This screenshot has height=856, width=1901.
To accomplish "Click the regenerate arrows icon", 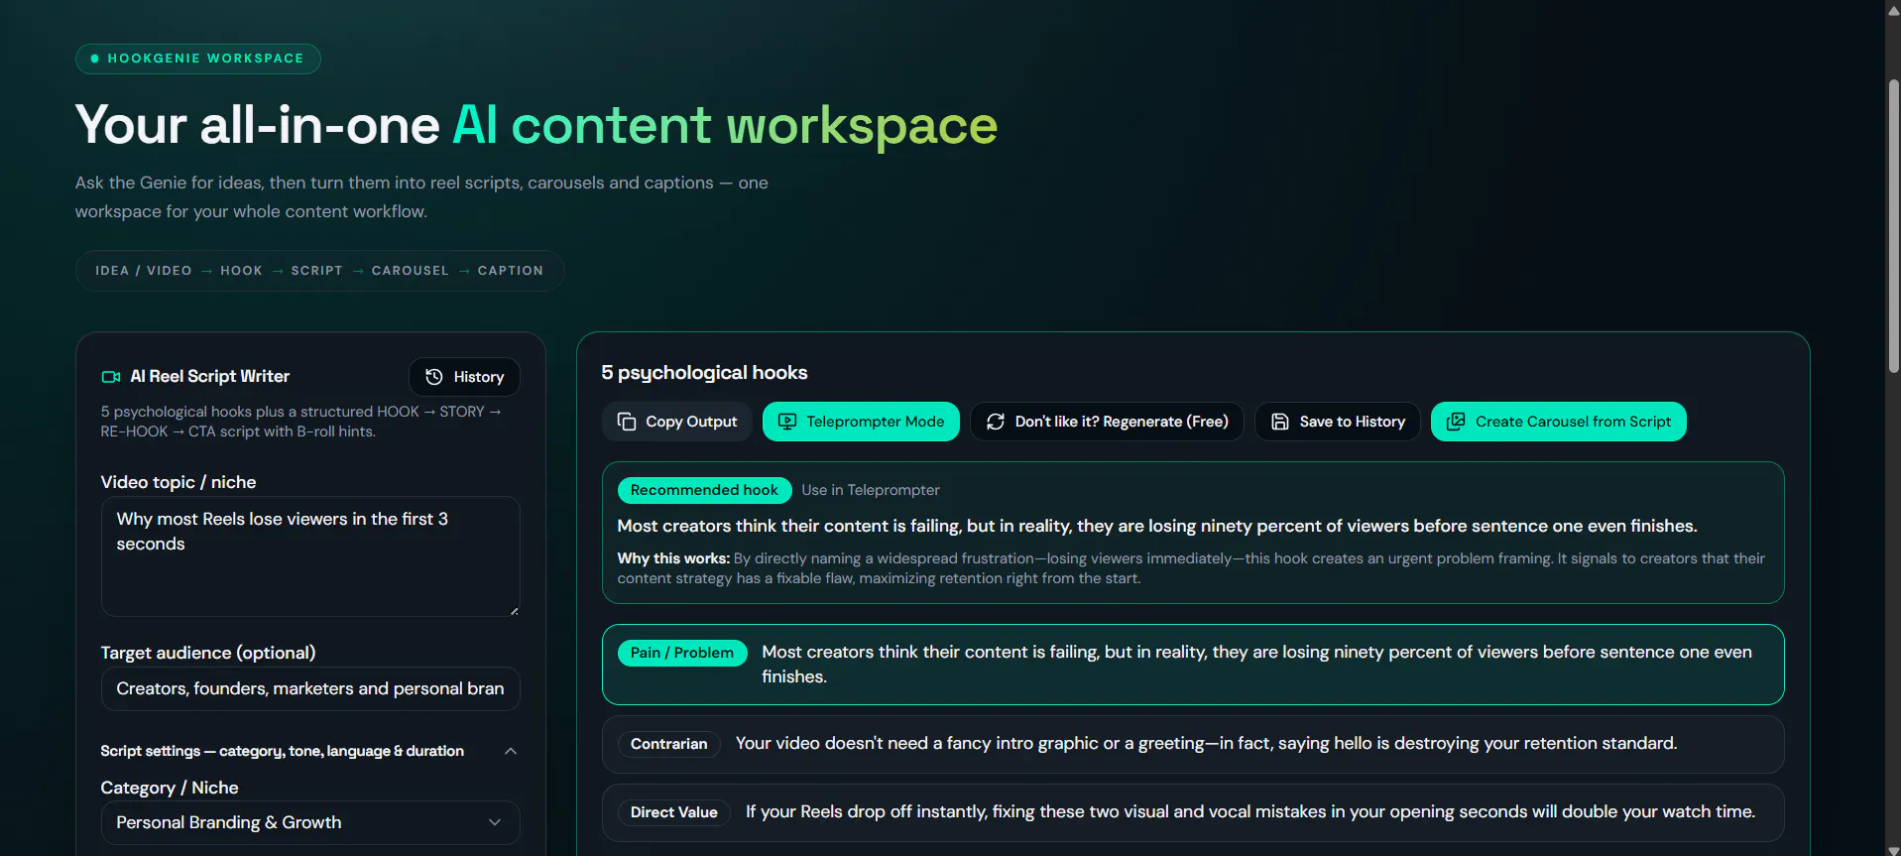I will pos(996,422).
